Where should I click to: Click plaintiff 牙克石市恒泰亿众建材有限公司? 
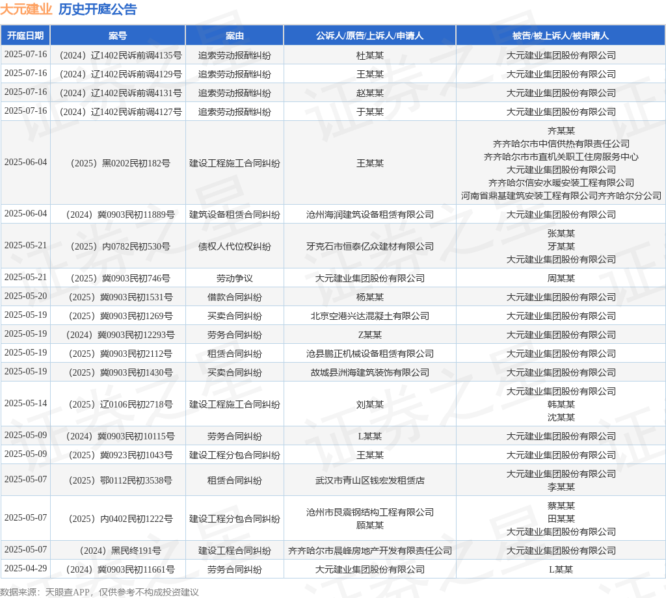click(x=370, y=246)
